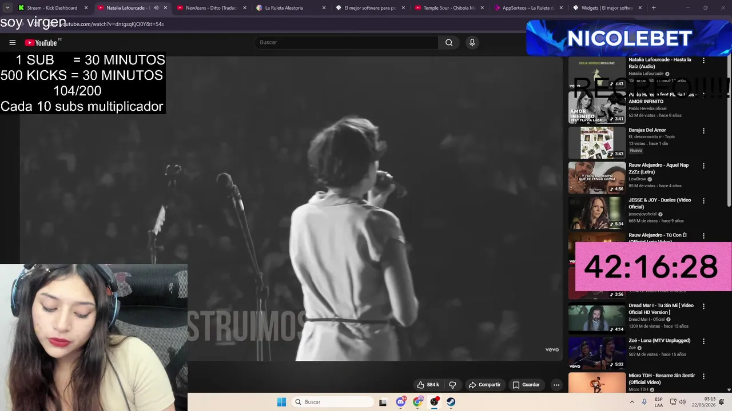Switch to the AppSorteos – La Ruleta tab
The image size is (732, 411).
(x=528, y=8)
